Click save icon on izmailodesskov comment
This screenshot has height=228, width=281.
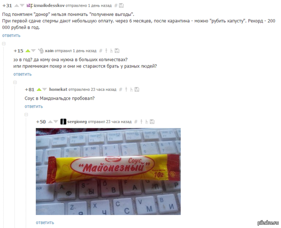click(121, 6)
